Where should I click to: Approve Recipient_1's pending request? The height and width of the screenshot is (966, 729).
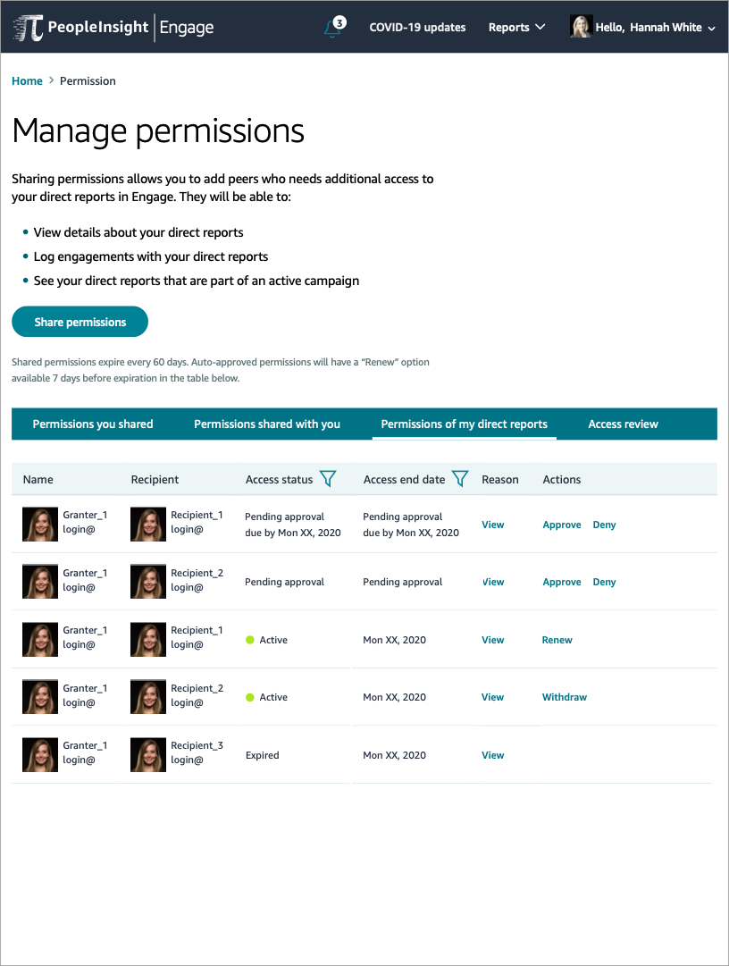coord(562,525)
